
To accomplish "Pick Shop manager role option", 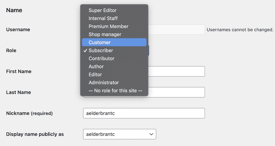I will [114, 34].
